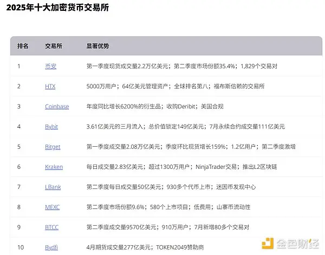The width and height of the screenshot is (325, 255).
Task: Open the BTCC exchange link
Action: [x=51, y=227]
